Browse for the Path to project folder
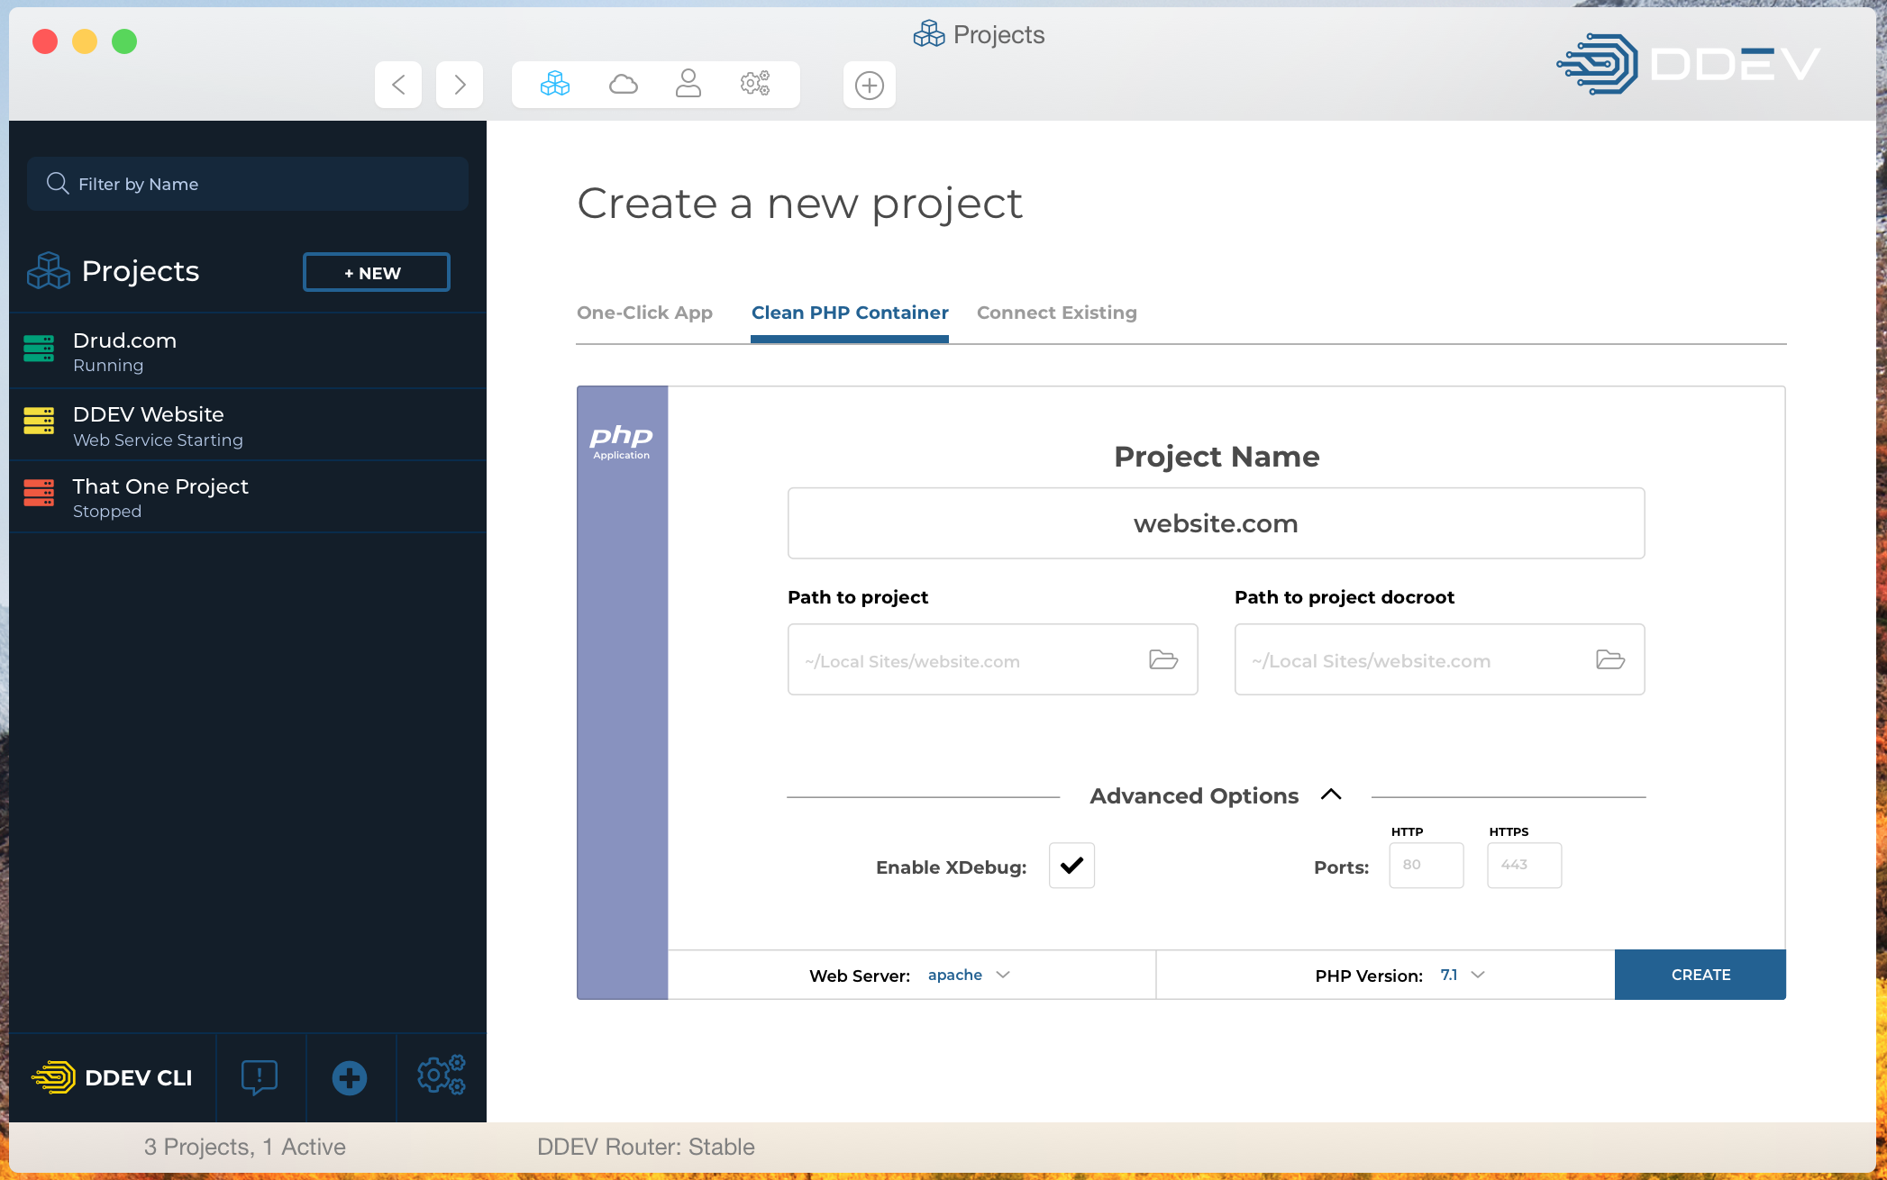The image size is (1887, 1180). tap(1163, 659)
